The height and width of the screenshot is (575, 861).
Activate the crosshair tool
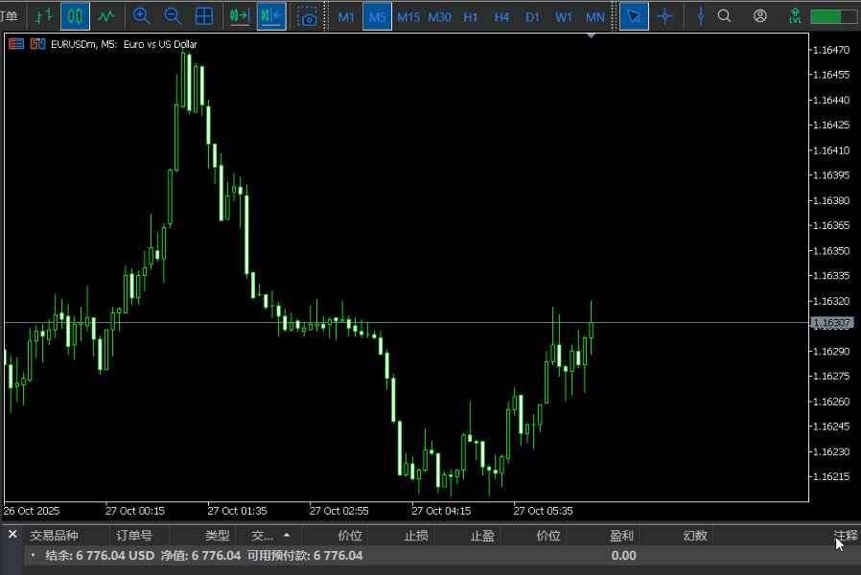point(665,16)
